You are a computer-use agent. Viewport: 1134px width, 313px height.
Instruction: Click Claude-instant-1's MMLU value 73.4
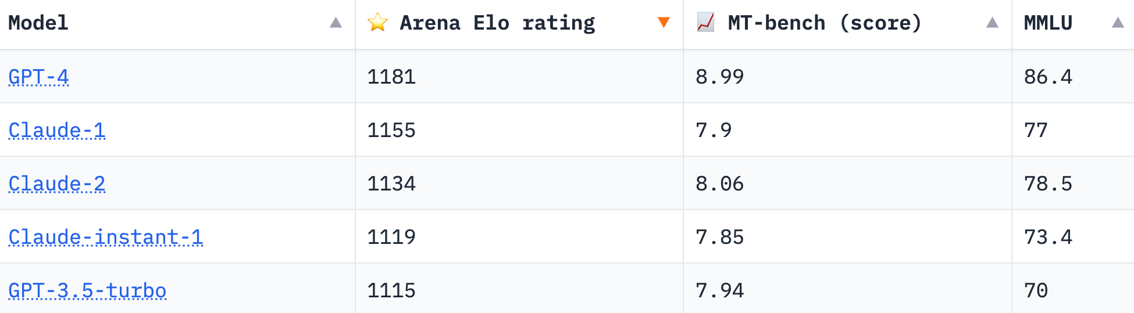coord(1048,237)
